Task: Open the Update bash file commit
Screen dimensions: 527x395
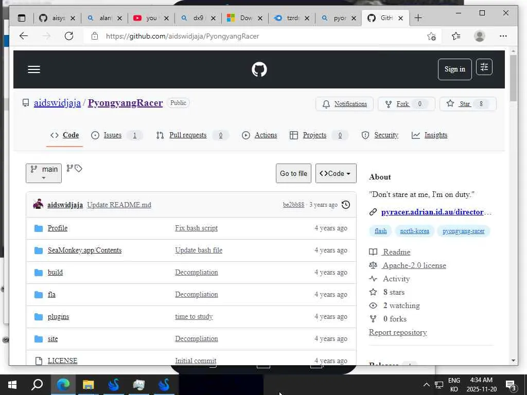Action: point(199,250)
